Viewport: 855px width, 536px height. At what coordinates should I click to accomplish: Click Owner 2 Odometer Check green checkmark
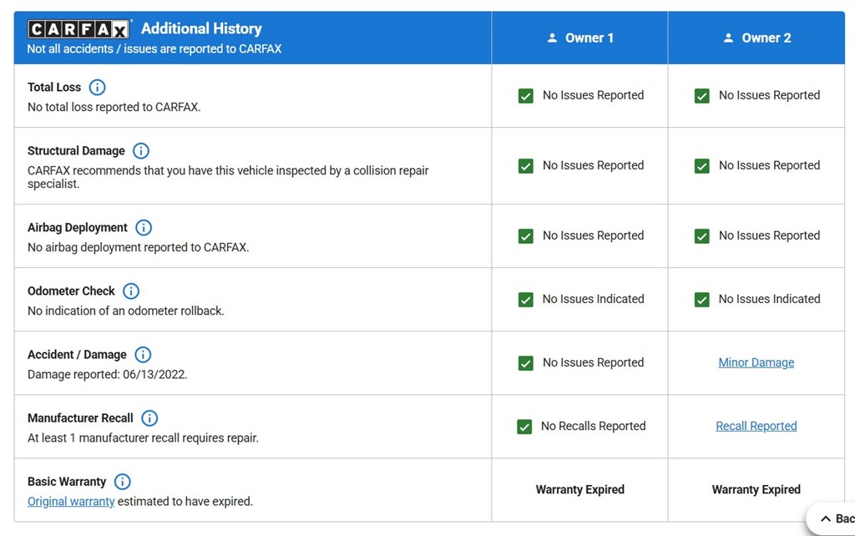pos(701,300)
